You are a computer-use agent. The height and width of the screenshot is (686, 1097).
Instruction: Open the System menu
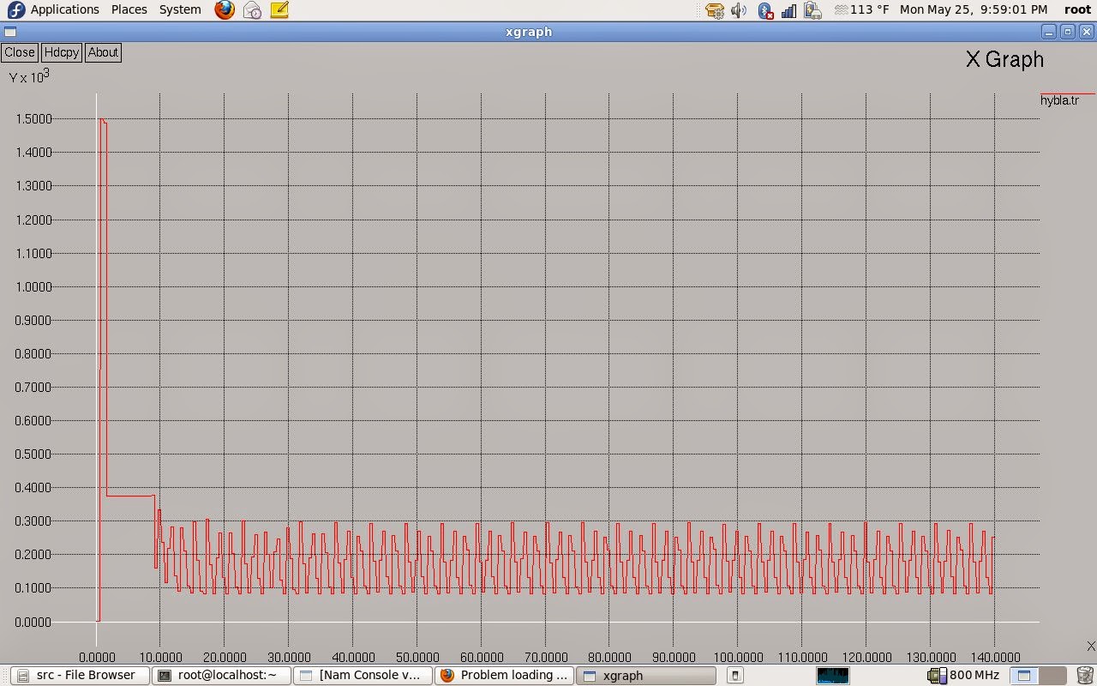pos(180,9)
